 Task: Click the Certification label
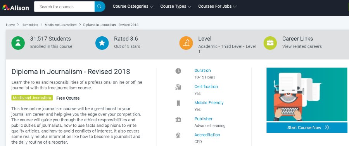click(206, 87)
